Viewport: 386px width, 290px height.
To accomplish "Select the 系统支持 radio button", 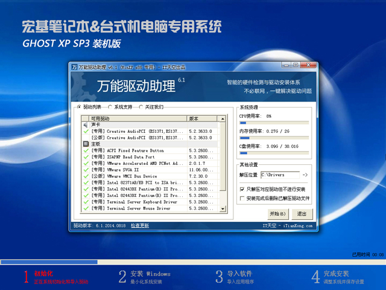I will (x=110, y=107).
